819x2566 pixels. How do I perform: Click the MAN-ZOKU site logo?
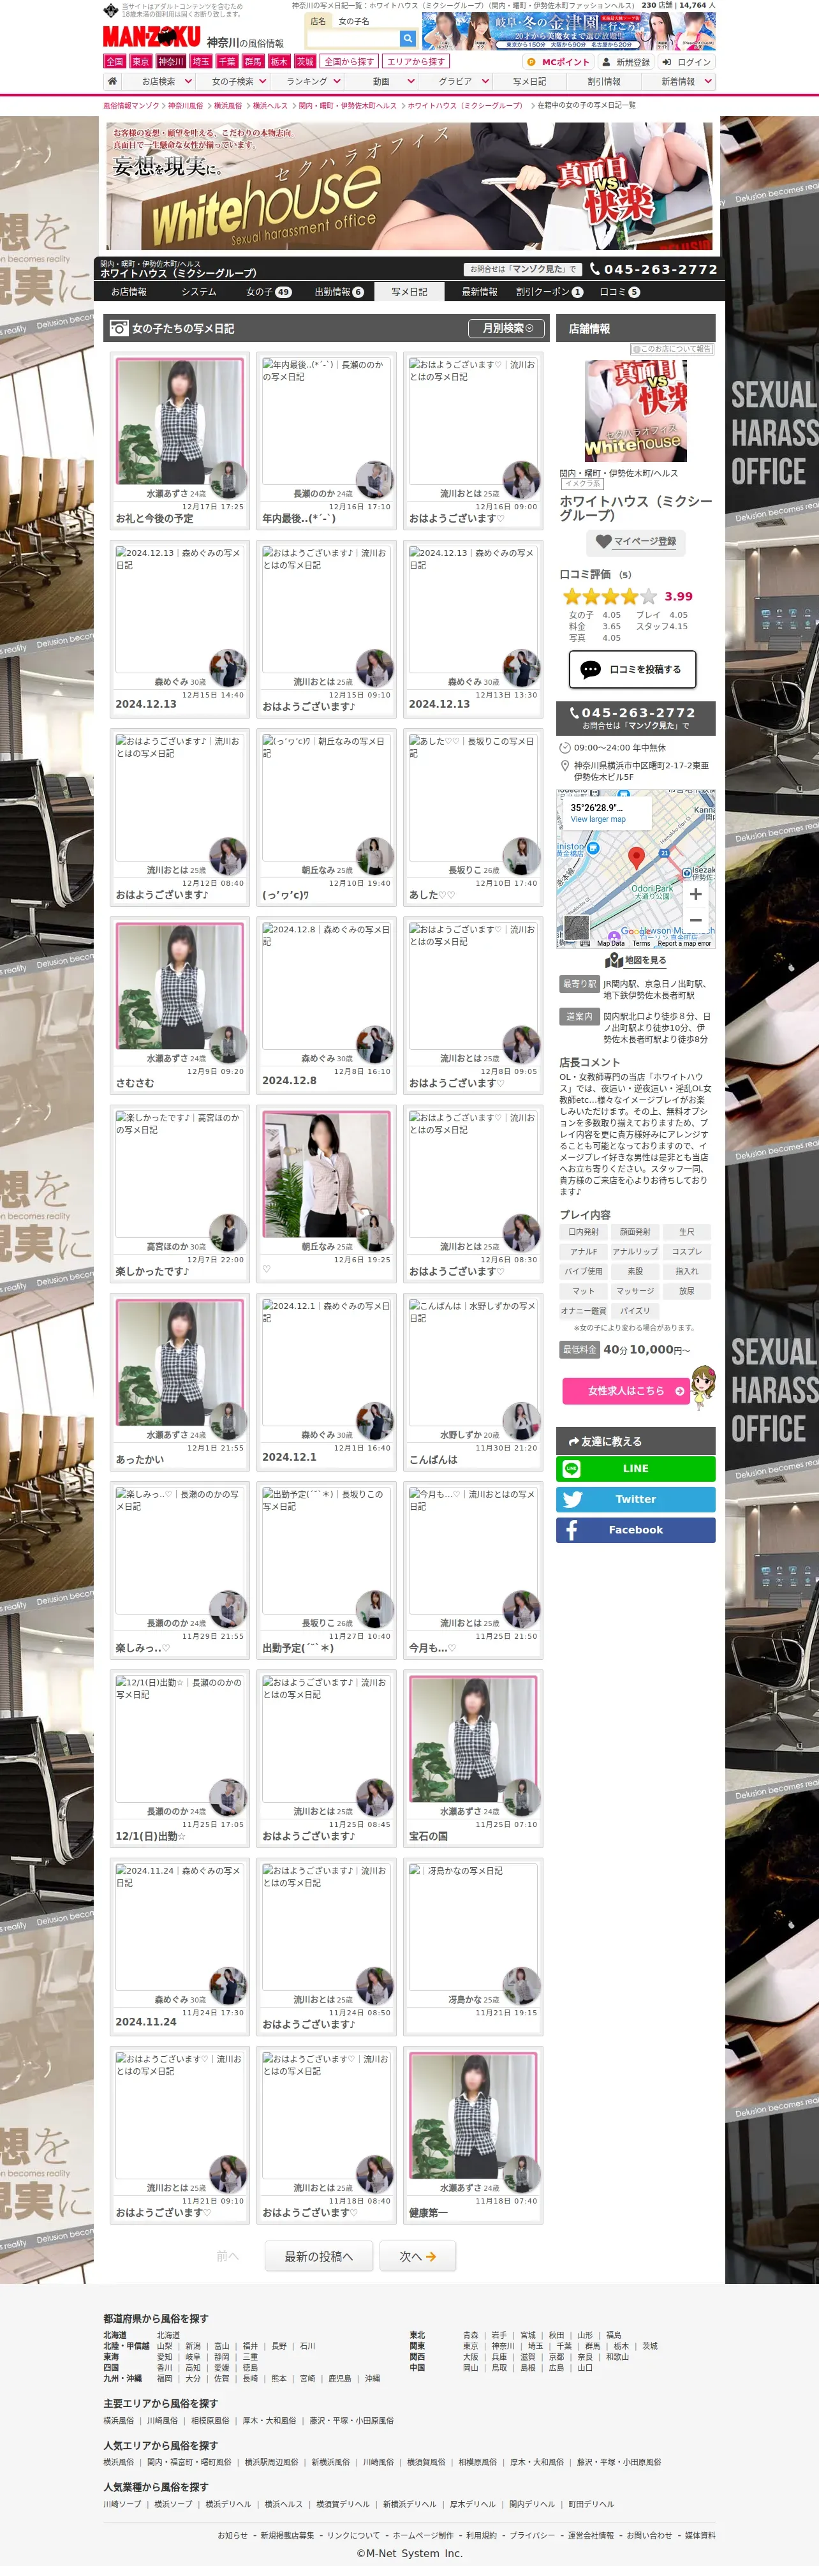pos(152,37)
